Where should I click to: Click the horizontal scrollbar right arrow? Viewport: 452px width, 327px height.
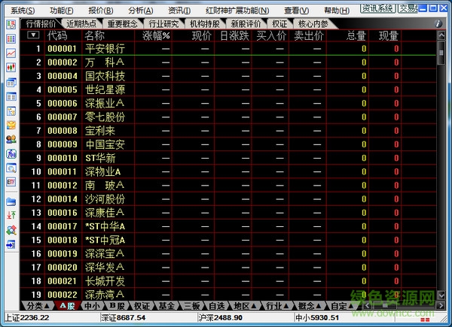click(x=441, y=305)
